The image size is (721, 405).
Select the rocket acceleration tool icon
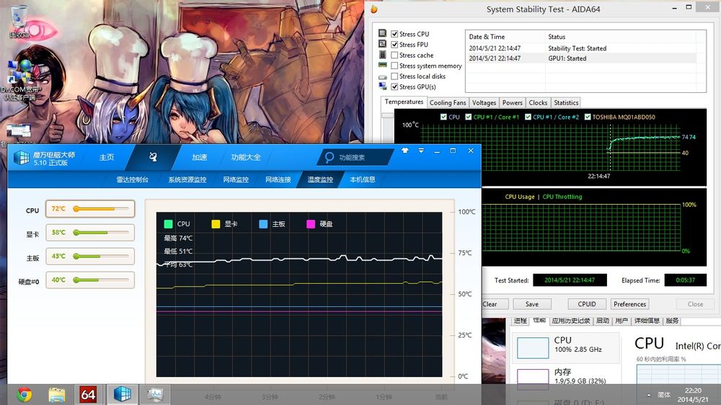[x=153, y=157]
